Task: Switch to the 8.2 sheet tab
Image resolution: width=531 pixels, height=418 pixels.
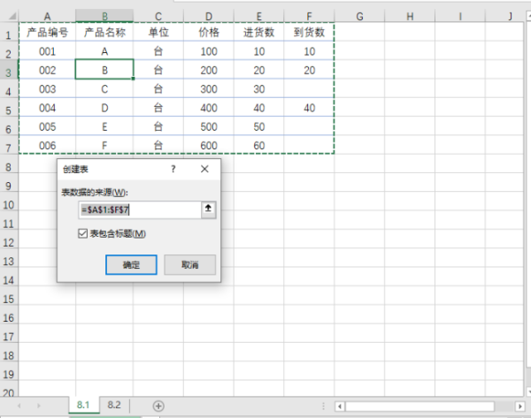Action: tap(114, 405)
